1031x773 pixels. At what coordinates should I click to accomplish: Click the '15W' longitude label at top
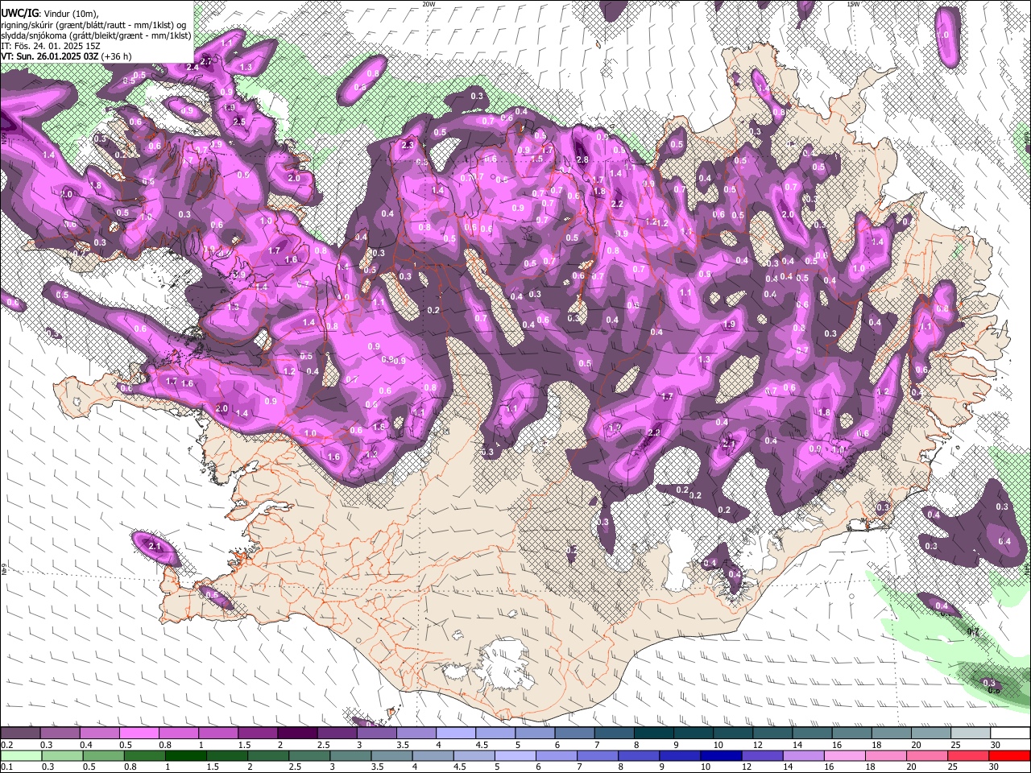tap(853, 4)
